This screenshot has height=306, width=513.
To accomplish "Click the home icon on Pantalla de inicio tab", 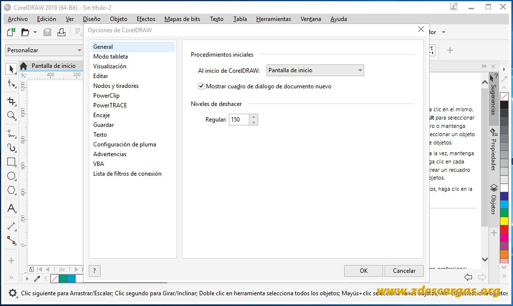I will (x=23, y=66).
